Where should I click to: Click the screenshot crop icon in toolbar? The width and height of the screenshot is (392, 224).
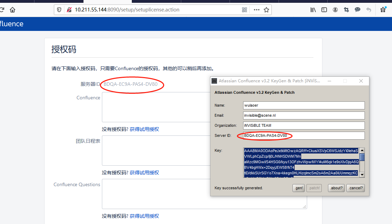(346, 10)
